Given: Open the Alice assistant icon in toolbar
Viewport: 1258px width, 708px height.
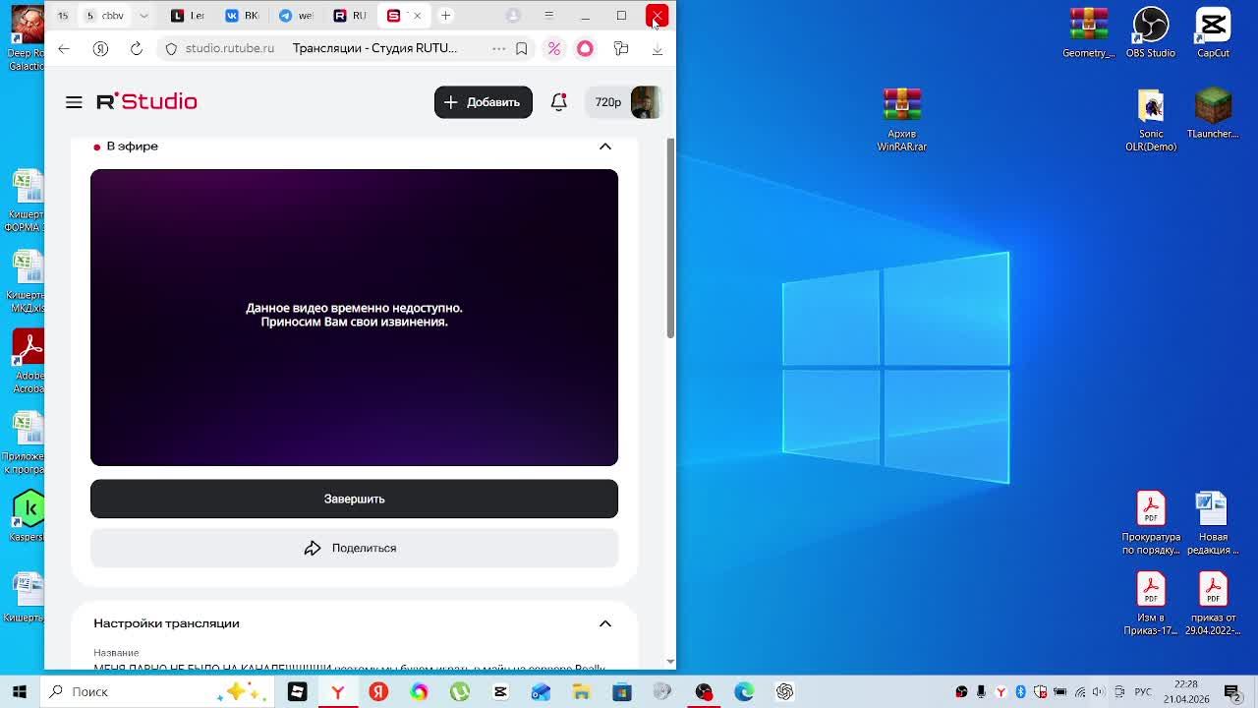Looking at the screenshot, I should (x=585, y=48).
